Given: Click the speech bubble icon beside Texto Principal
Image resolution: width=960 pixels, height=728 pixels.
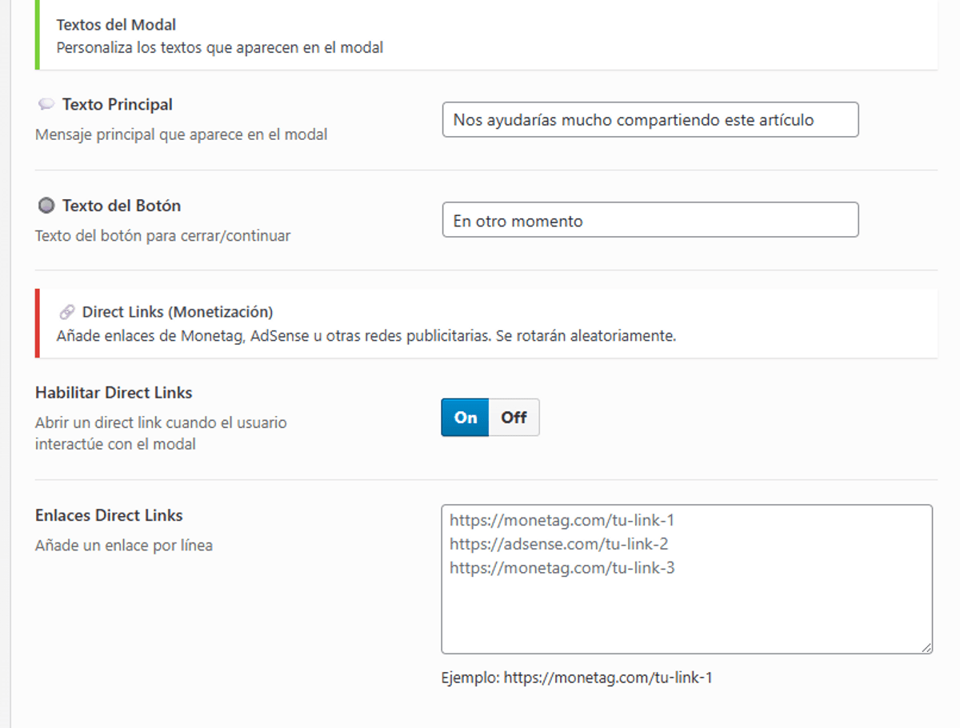Looking at the screenshot, I should (46, 105).
